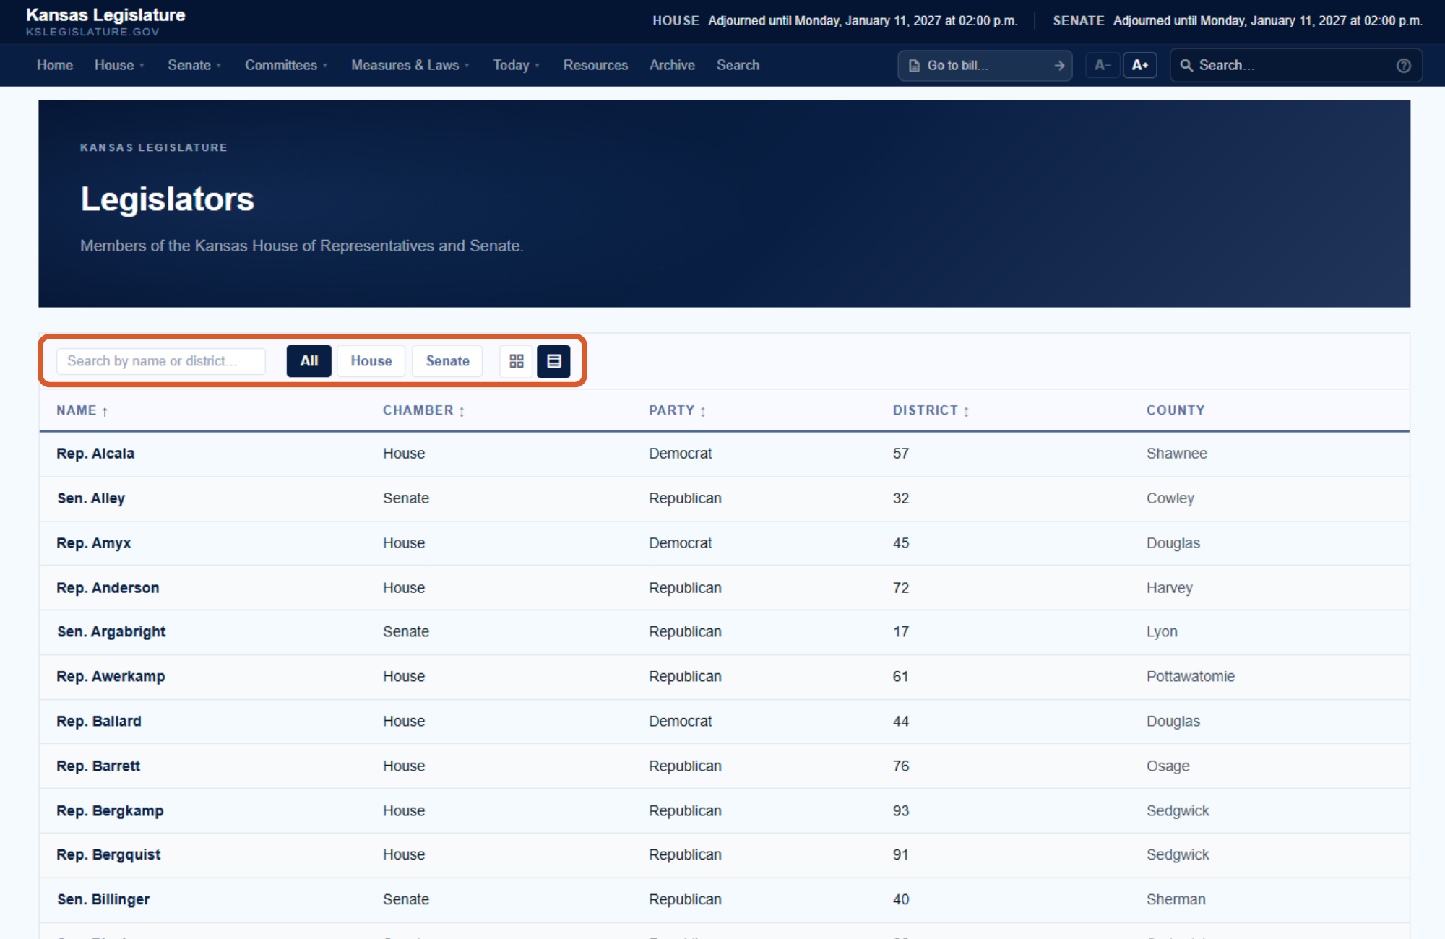Viewport: 1445px width, 939px height.
Task: Click district 17 cell
Action: (x=901, y=632)
